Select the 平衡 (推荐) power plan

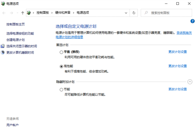tap(61, 52)
